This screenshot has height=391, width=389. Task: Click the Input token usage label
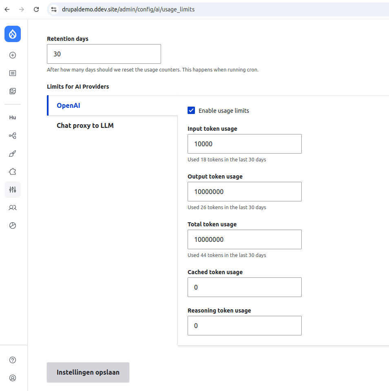[x=212, y=129]
